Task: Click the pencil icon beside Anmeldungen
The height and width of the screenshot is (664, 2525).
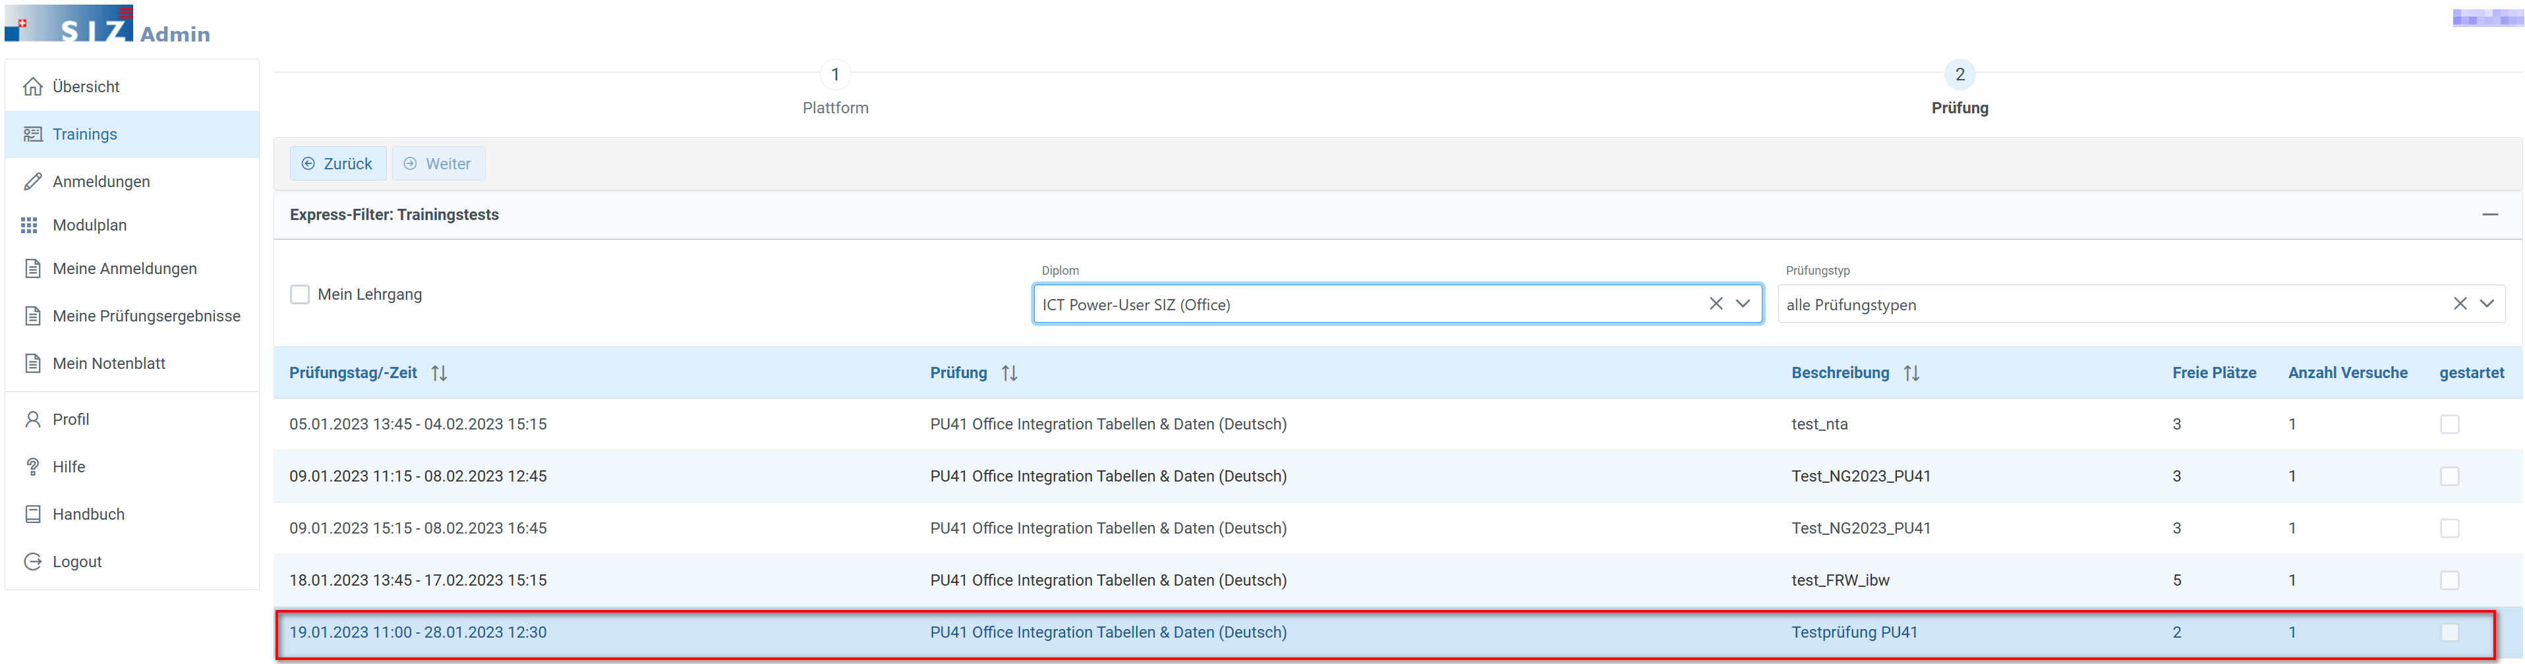Action: 32,181
